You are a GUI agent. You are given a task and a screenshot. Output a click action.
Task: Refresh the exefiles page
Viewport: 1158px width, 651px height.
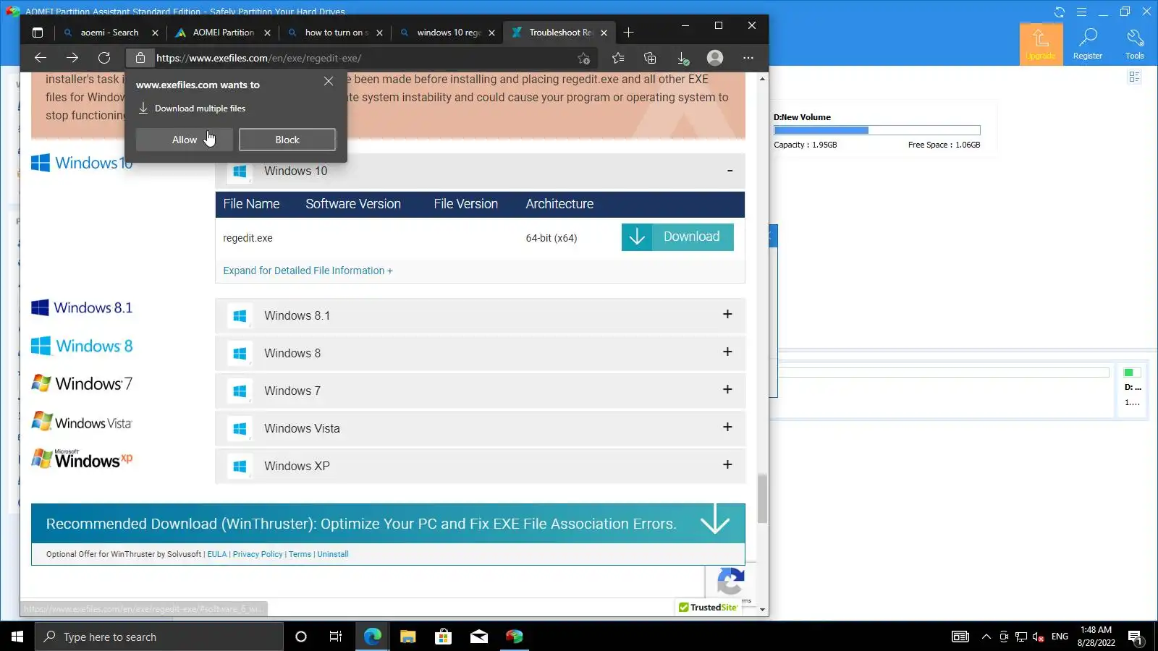104,58
